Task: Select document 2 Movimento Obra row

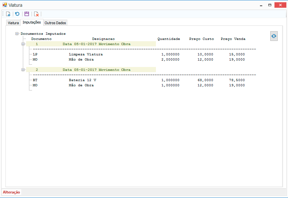Action: (x=91, y=70)
